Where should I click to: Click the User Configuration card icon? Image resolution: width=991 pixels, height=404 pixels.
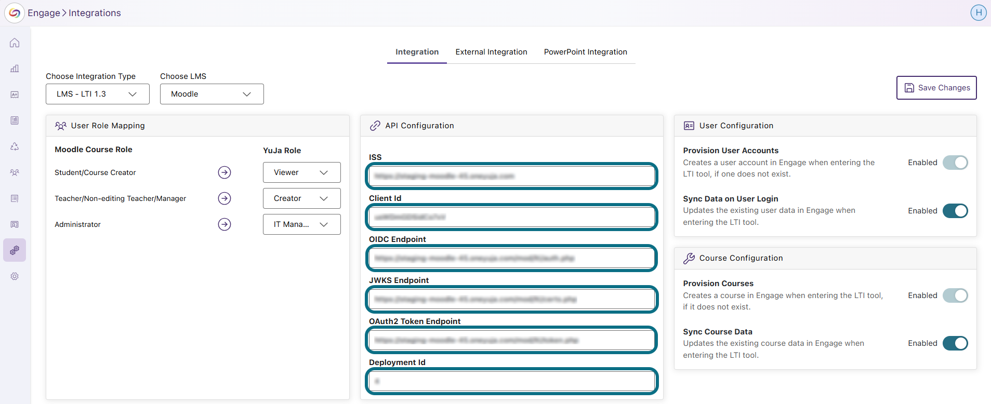pos(689,126)
